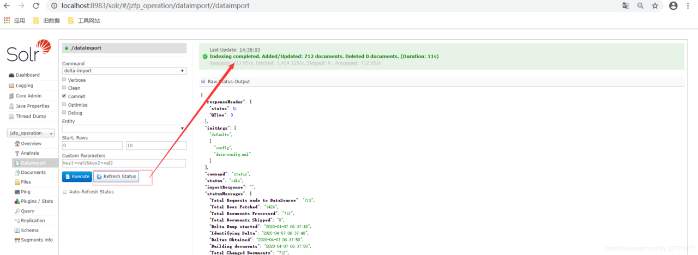Viewport: 698px width, 255px height.
Task: Enable Auto-Refresh Status checkbox
Action: point(64,192)
